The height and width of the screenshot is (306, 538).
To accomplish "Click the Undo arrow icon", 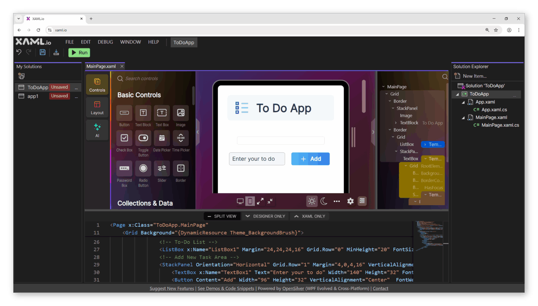I will coord(19,52).
